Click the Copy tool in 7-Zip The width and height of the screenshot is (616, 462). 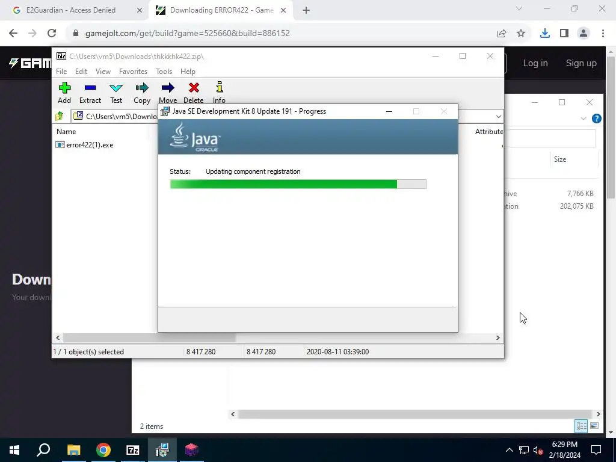pyautogui.click(x=142, y=93)
